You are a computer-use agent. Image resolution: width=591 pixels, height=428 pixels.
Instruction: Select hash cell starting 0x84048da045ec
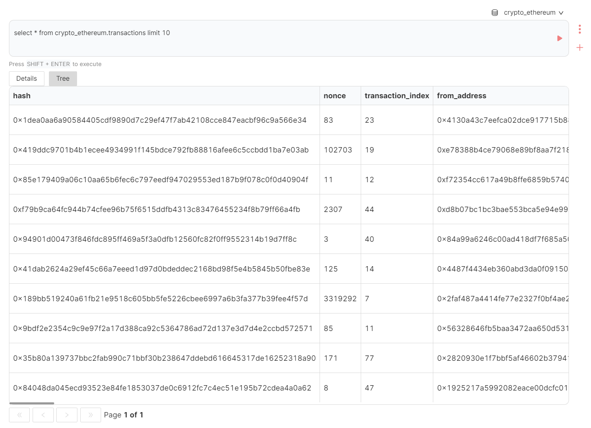164,388
